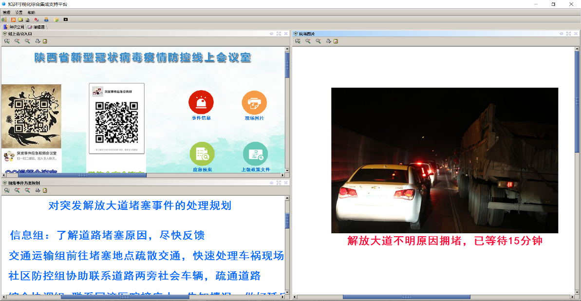
Task: Click the home folder toolbar icon
Action: (x=27, y=19)
